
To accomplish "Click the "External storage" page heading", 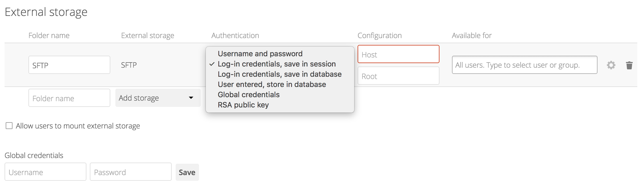I will (x=46, y=12).
